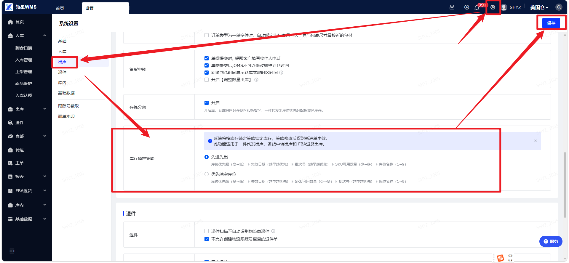Open 库内 settings section
The width and height of the screenshot is (569, 263).
(62, 83)
